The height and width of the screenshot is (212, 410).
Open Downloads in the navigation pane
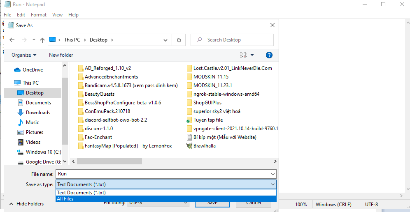[x=34, y=113]
